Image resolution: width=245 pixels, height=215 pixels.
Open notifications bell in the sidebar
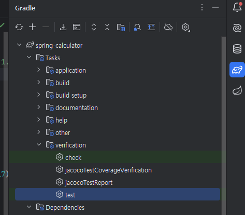click(237, 7)
